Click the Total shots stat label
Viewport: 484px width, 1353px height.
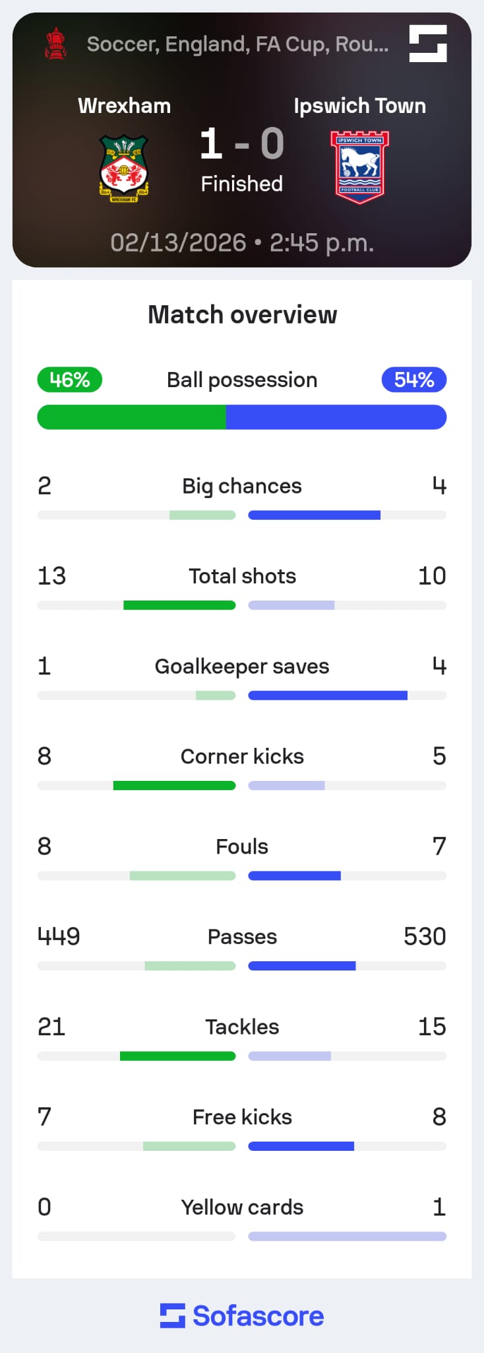click(242, 576)
